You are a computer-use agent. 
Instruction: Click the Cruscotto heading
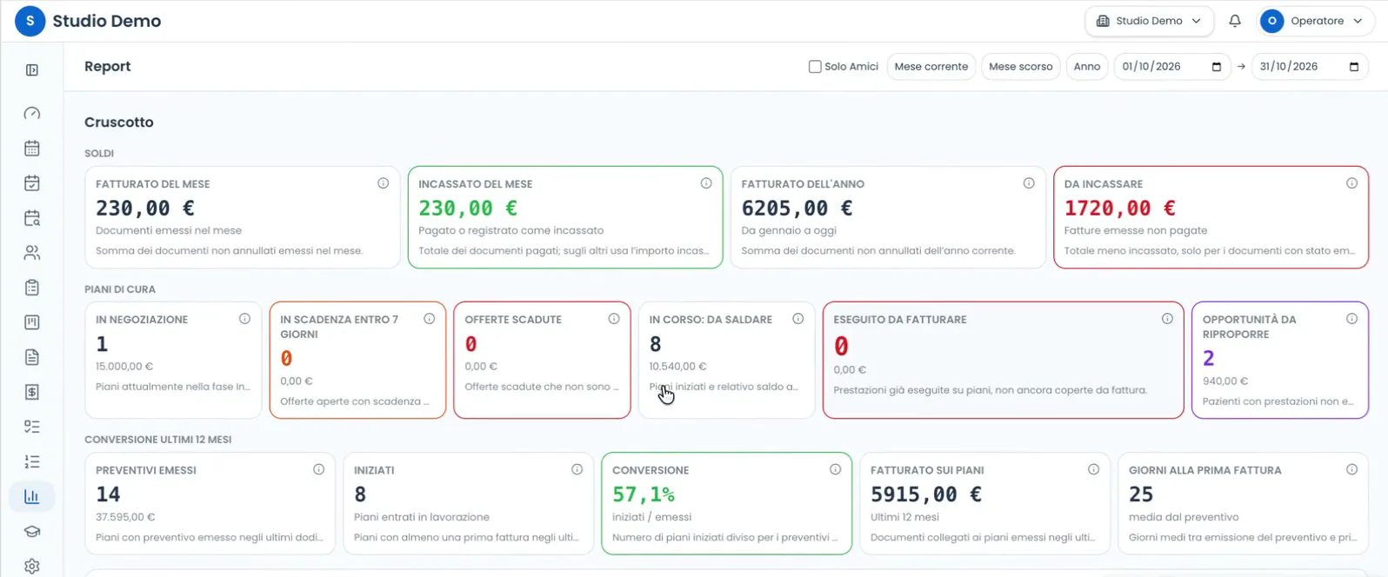pos(119,123)
